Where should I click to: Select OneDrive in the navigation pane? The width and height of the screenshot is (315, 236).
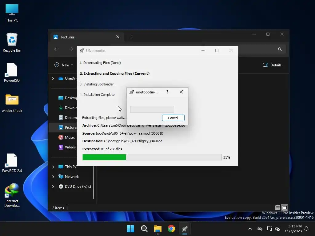(67, 78)
